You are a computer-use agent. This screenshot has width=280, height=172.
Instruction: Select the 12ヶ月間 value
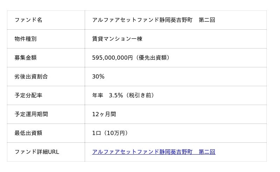pos(104,114)
